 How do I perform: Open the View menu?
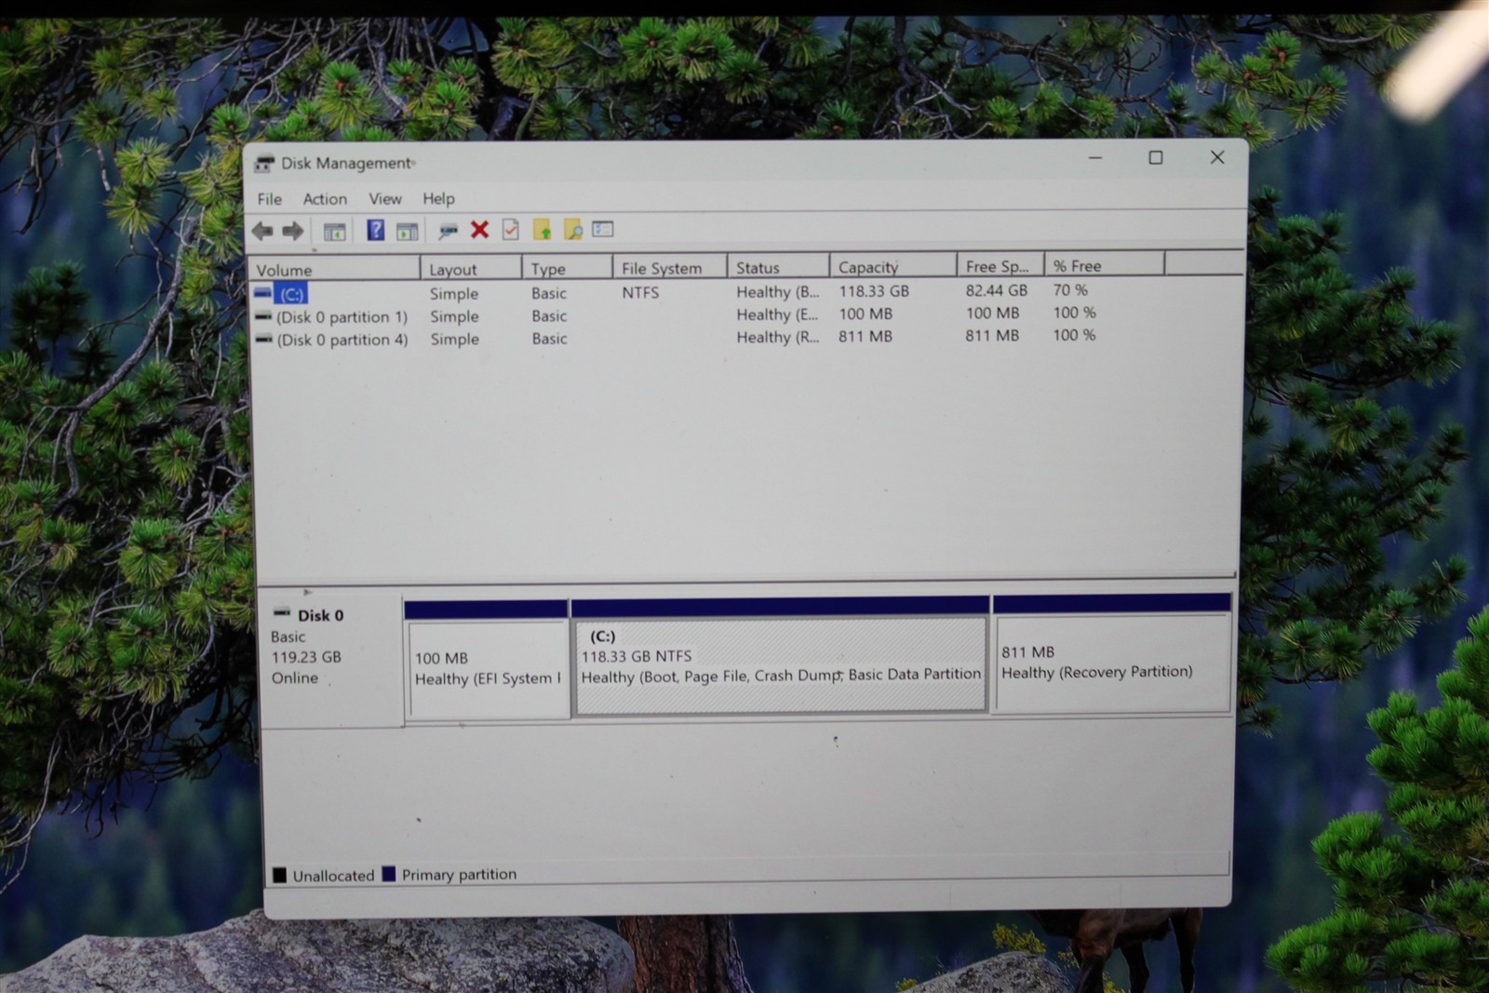[385, 199]
